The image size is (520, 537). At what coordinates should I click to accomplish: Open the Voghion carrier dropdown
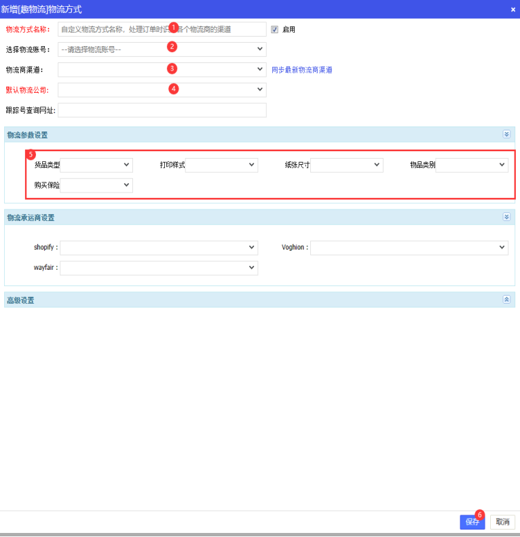[409, 247]
